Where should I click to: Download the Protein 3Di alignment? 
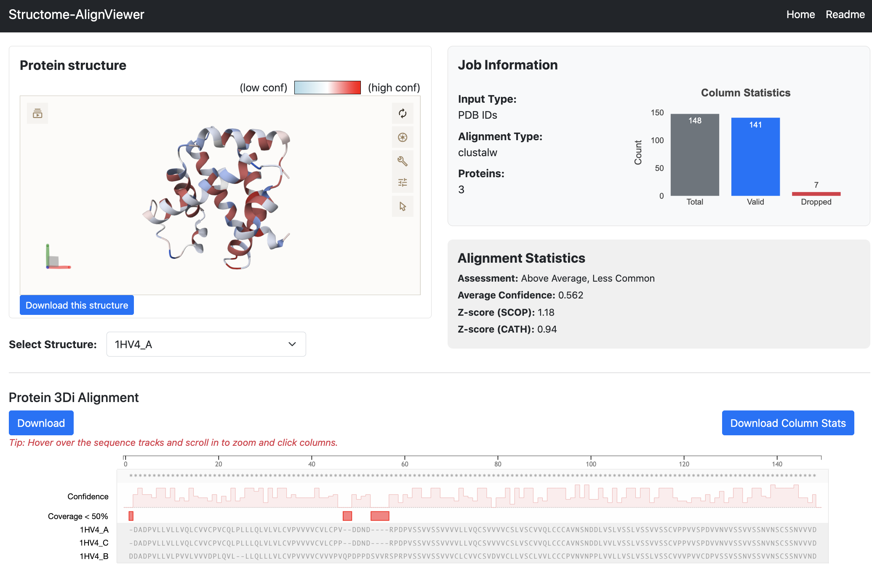click(41, 423)
